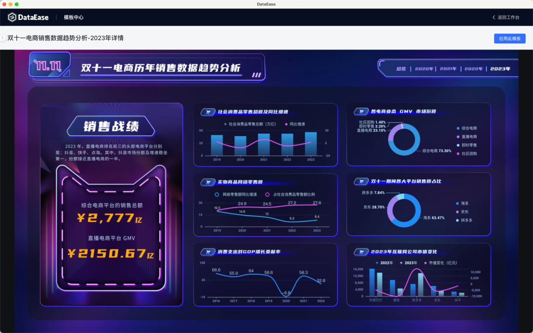533x333 pixels.
Task: Click the back chevron beside 返回工作台
Action: click(x=494, y=17)
